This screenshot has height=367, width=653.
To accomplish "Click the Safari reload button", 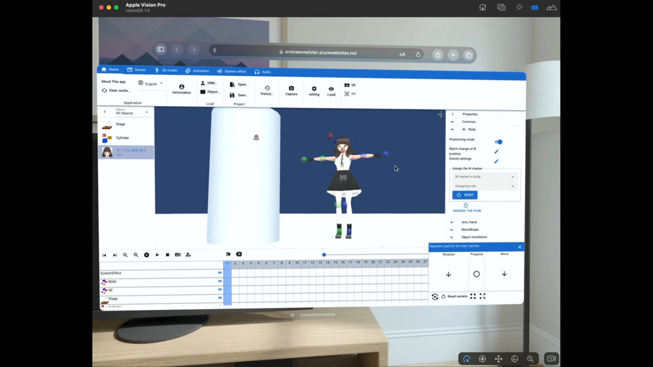I will tap(418, 54).
